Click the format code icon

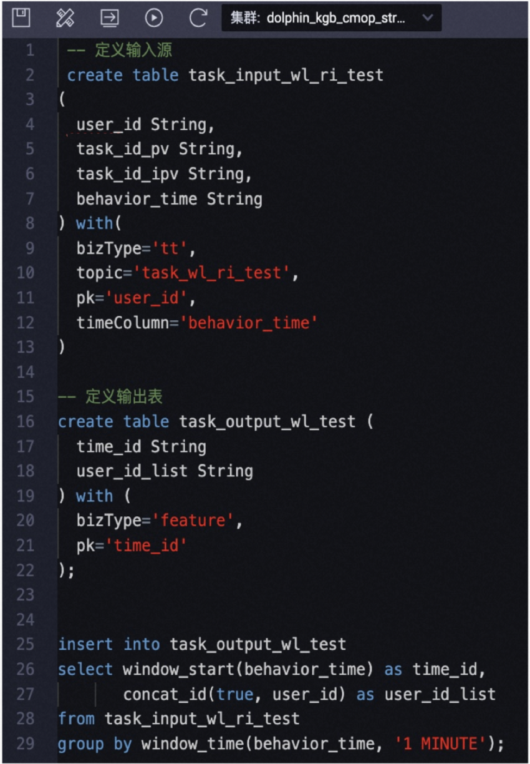point(65,17)
